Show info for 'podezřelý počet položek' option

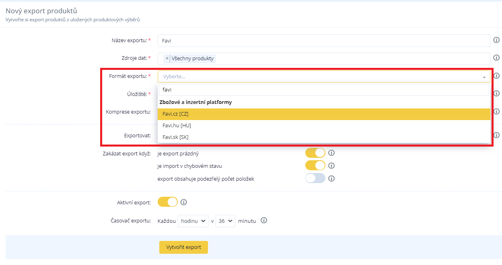click(x=331, y=178)
